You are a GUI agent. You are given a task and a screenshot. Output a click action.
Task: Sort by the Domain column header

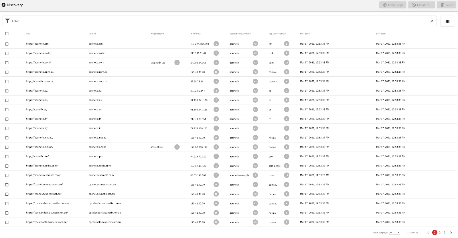pos(92,34)
